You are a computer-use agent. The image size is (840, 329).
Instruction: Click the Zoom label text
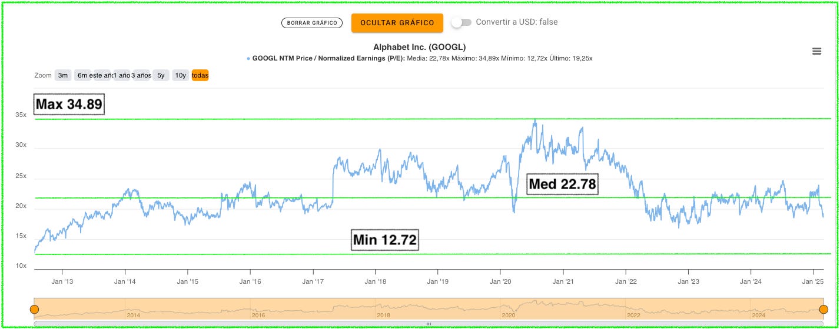click(x=43, y=75)
